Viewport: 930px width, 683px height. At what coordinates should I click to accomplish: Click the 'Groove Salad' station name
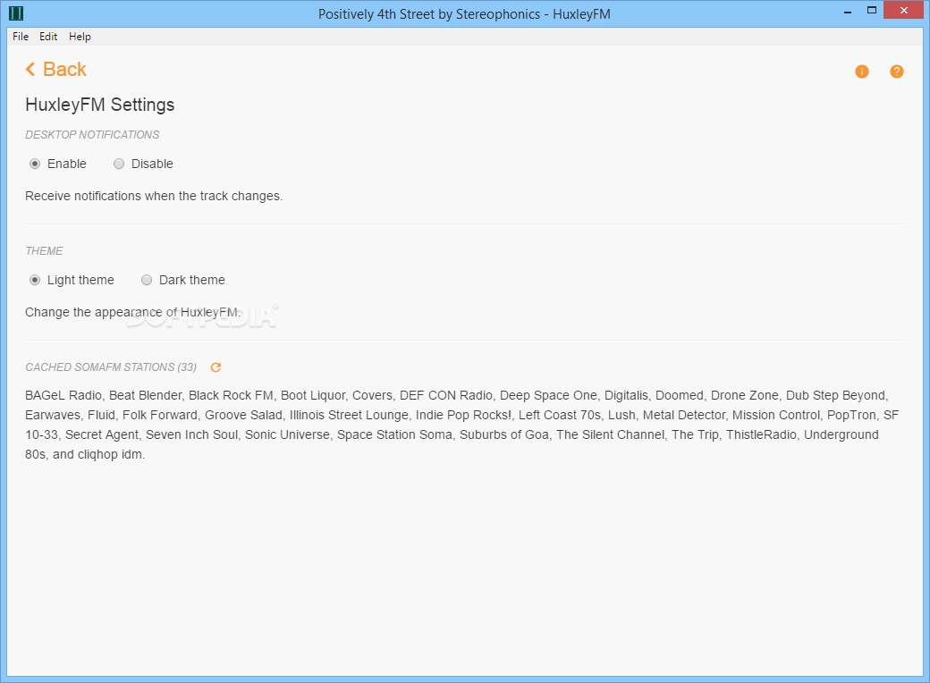tap(243, 415)
